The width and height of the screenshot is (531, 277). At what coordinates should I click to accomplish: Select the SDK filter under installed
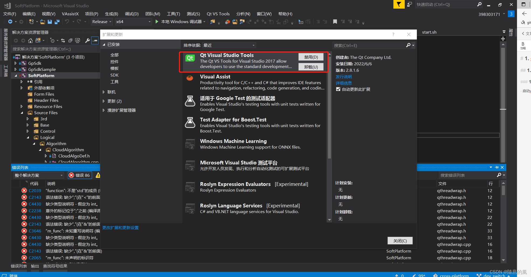click(114, 75)
